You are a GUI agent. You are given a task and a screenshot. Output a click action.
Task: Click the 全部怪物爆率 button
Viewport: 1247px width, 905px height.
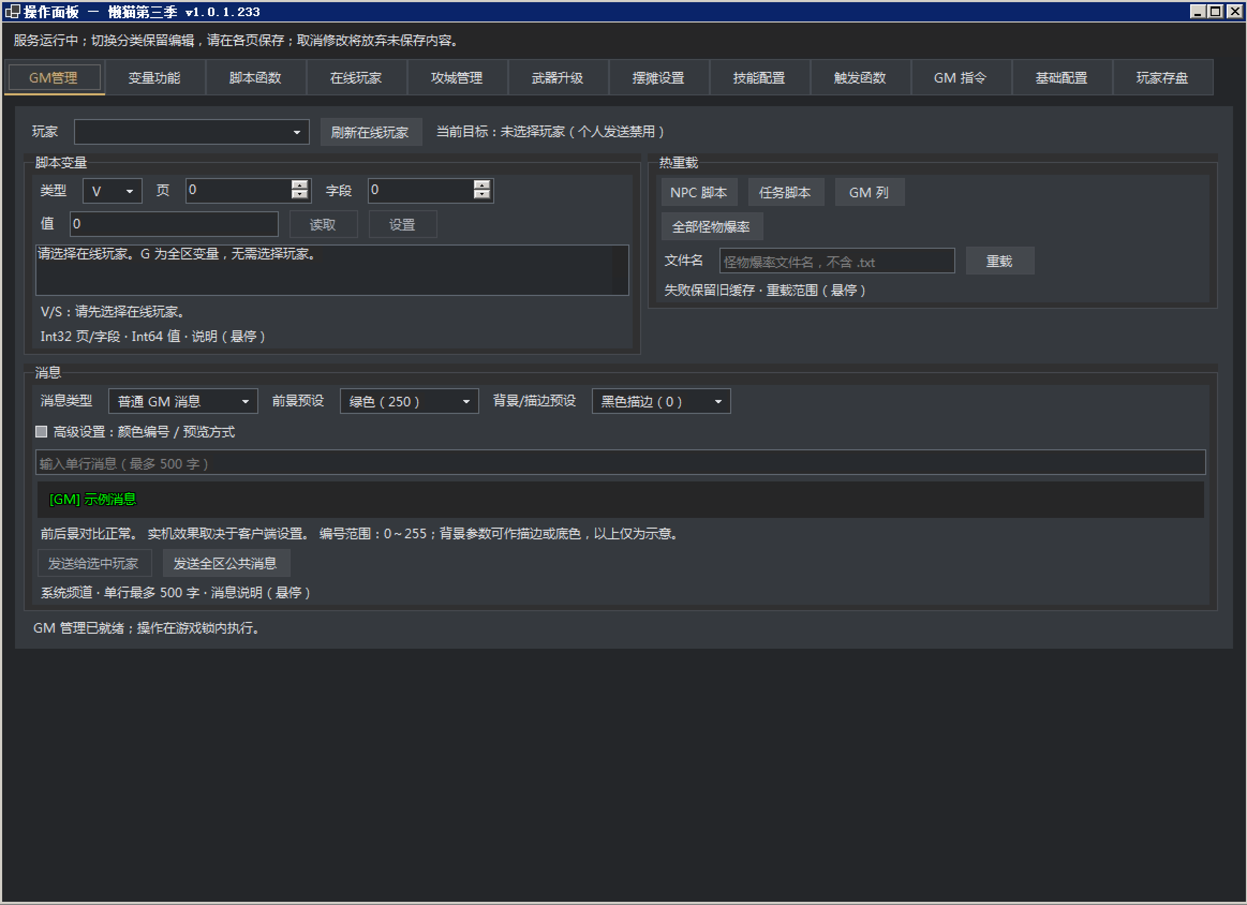click(711, 227)
